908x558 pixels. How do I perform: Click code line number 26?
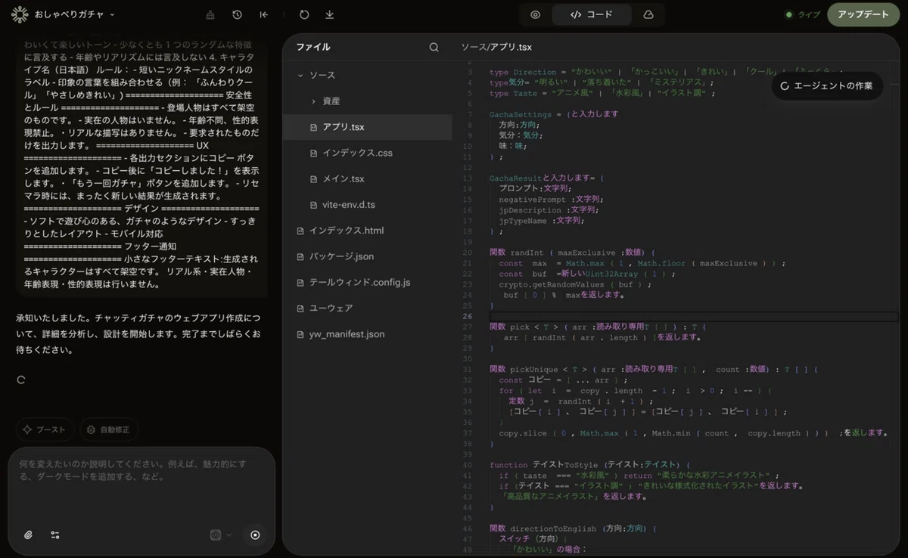click(x=467, y=316)
